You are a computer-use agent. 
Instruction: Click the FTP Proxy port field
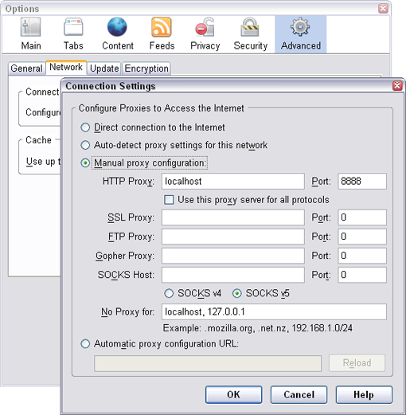point(362,237)
